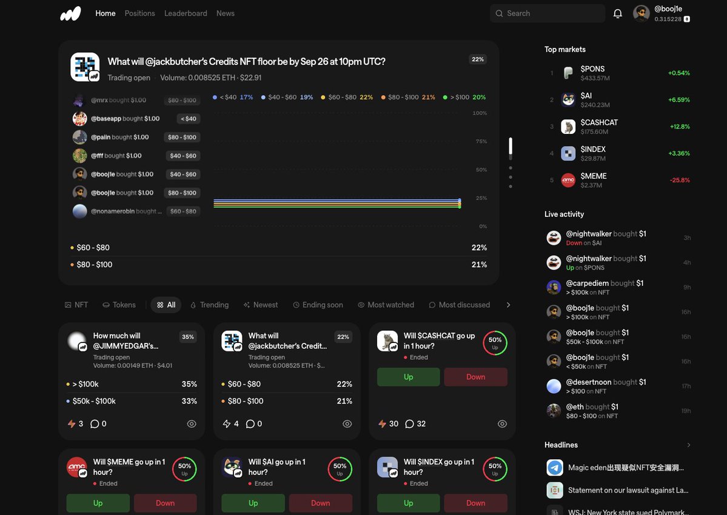The width and height of the screenshot is (727, 515).
Task: Click @carpediem avatar in Live activity
Action: tap(554, 287)
